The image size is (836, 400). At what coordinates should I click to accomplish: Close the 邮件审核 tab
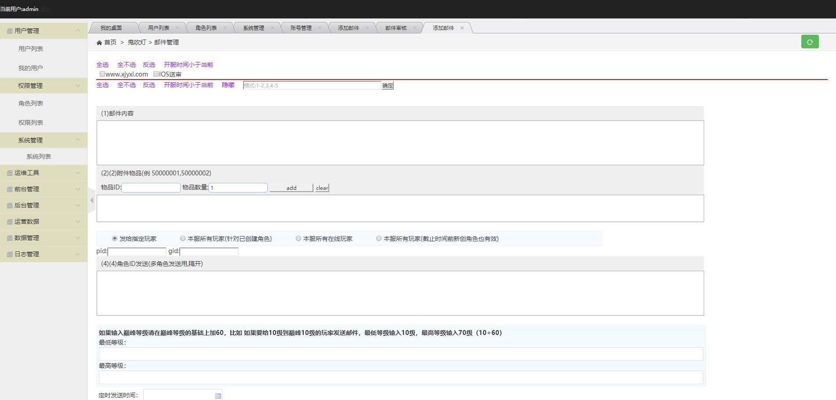414,28
